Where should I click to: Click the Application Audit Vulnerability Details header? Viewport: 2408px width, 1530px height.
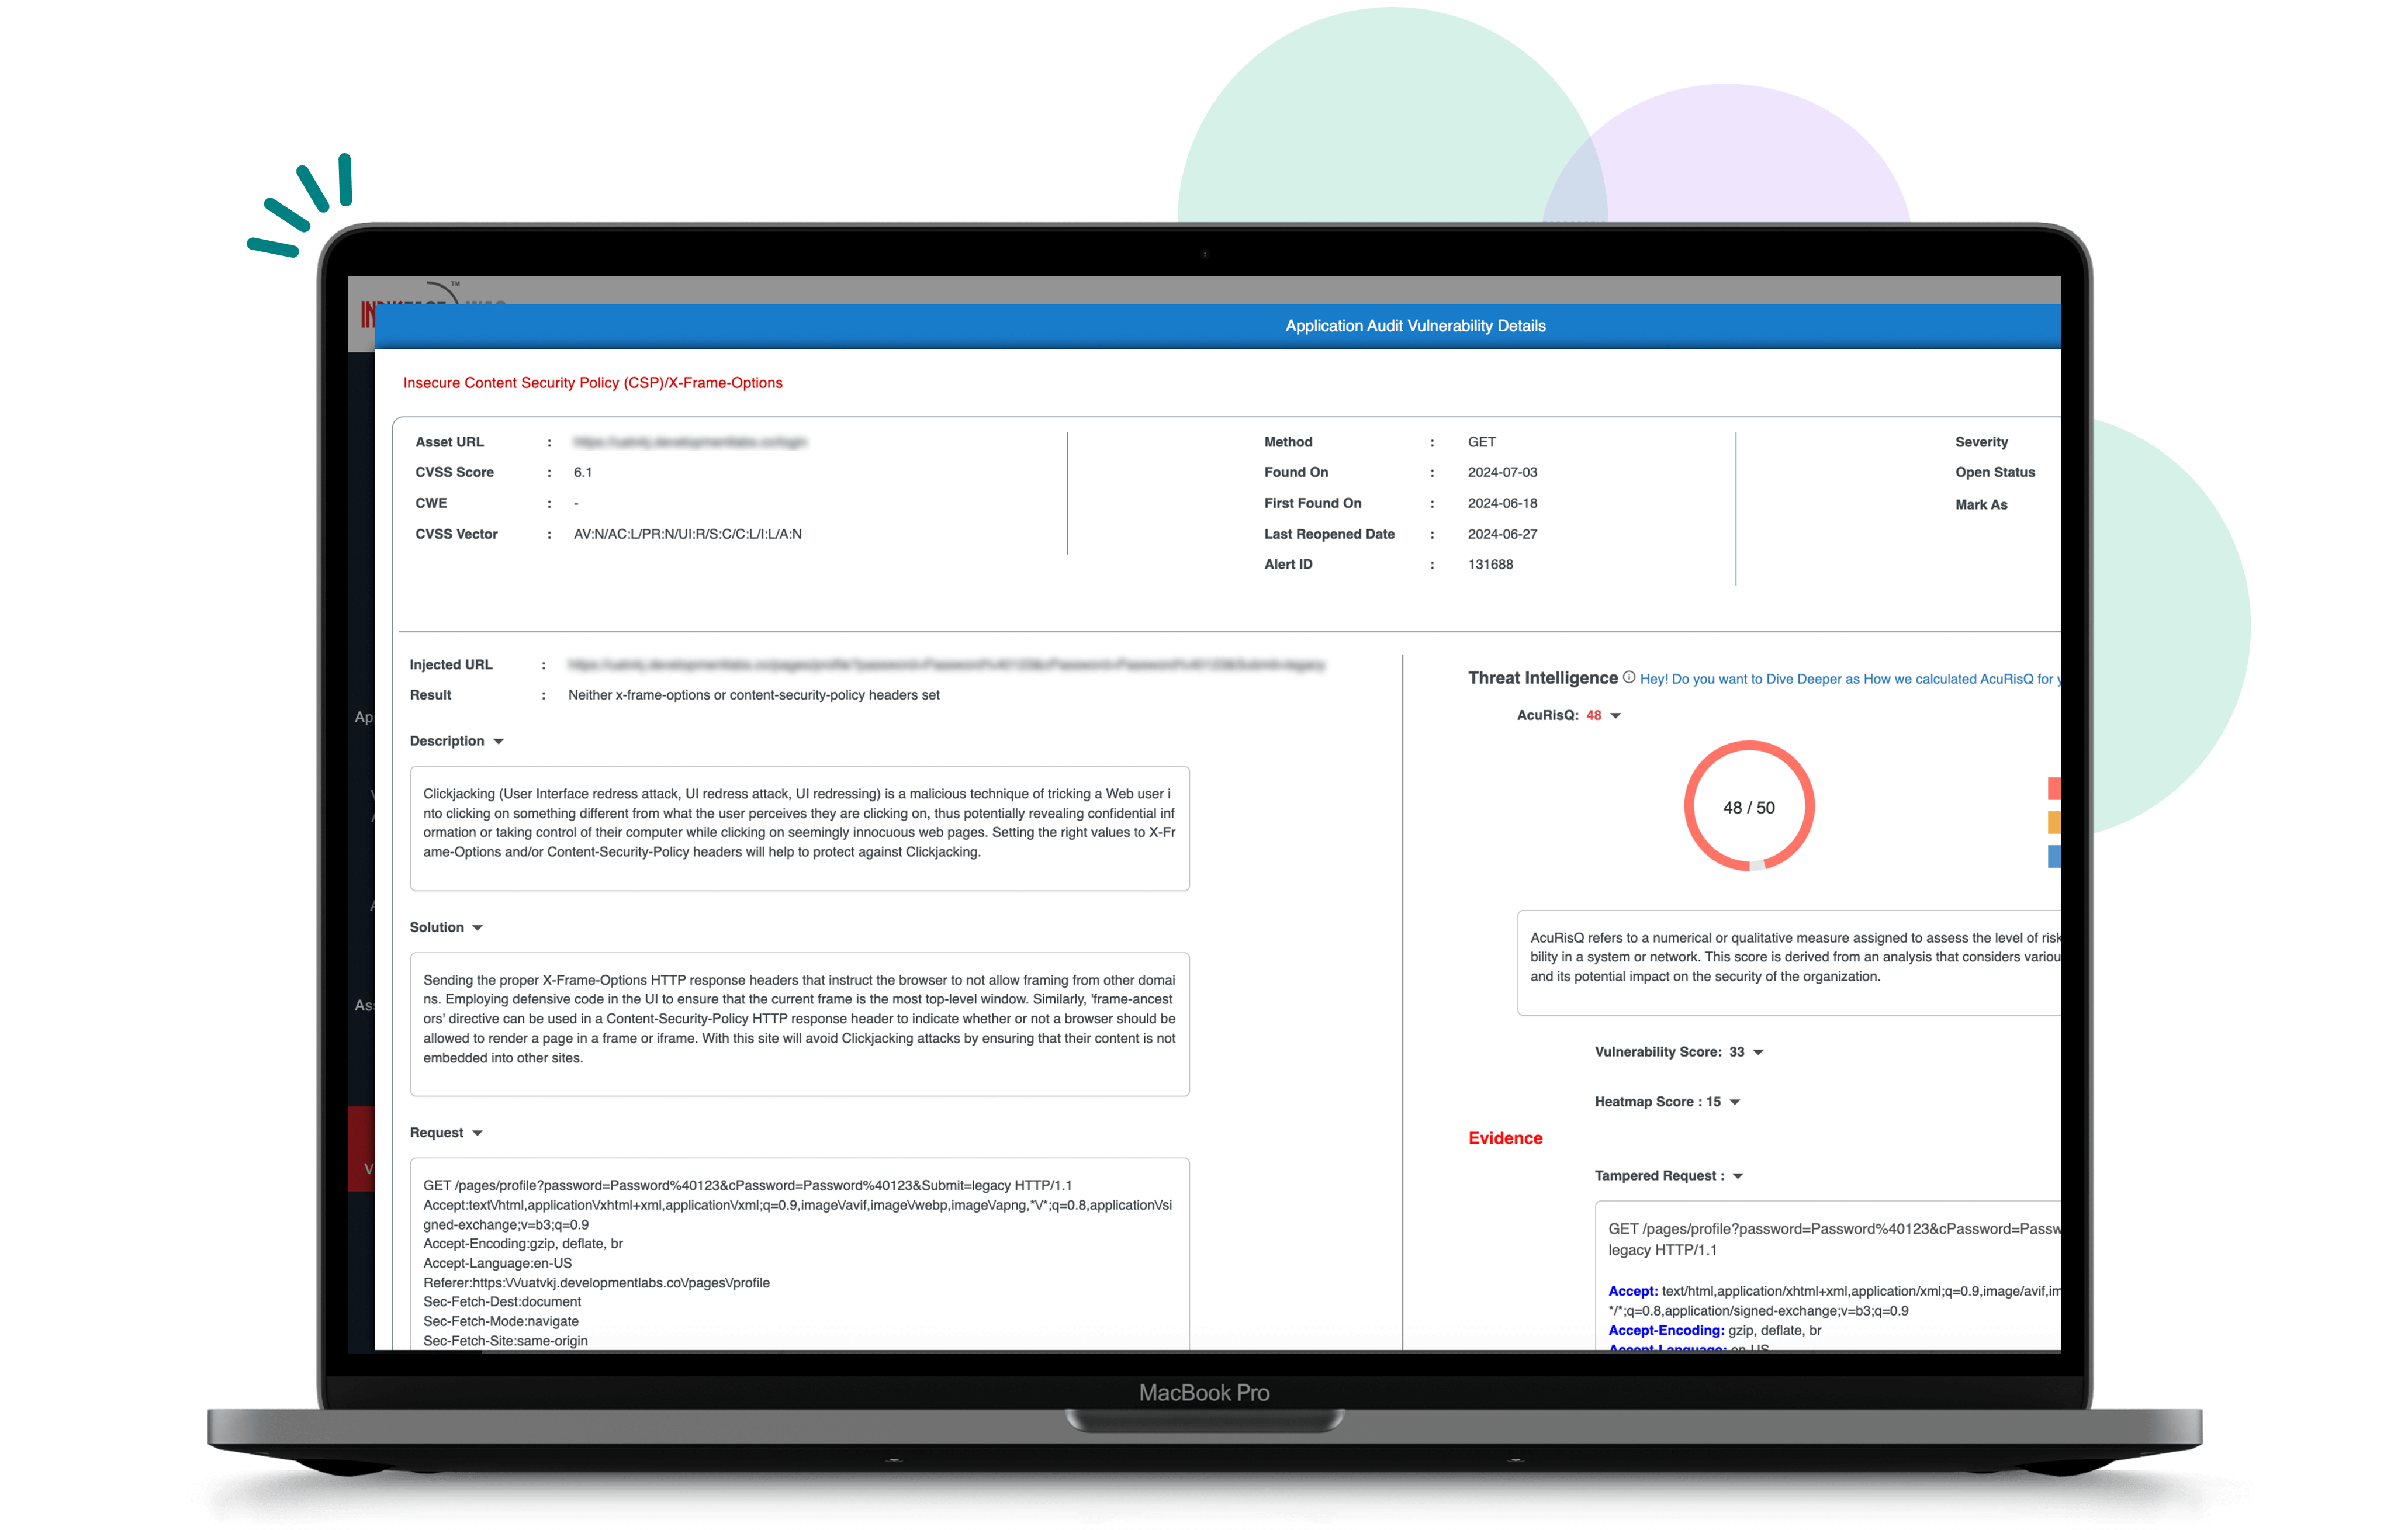point(1415,326)
